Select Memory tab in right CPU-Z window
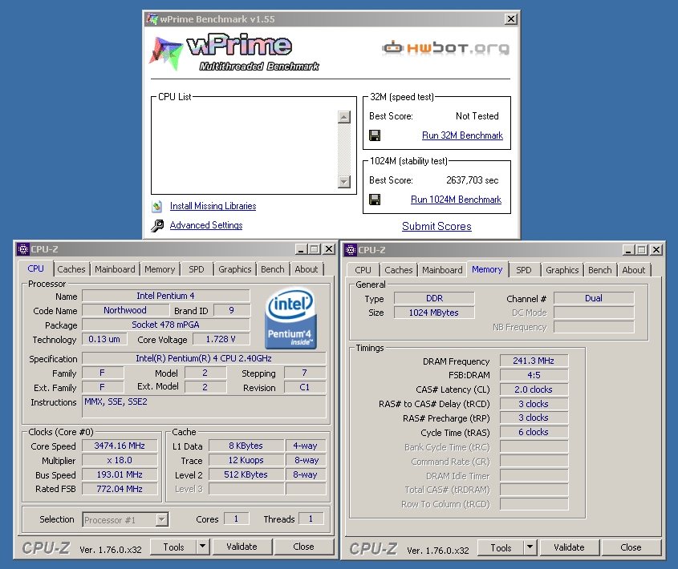Viewport: 678px width, 569px height. point(487,269)
